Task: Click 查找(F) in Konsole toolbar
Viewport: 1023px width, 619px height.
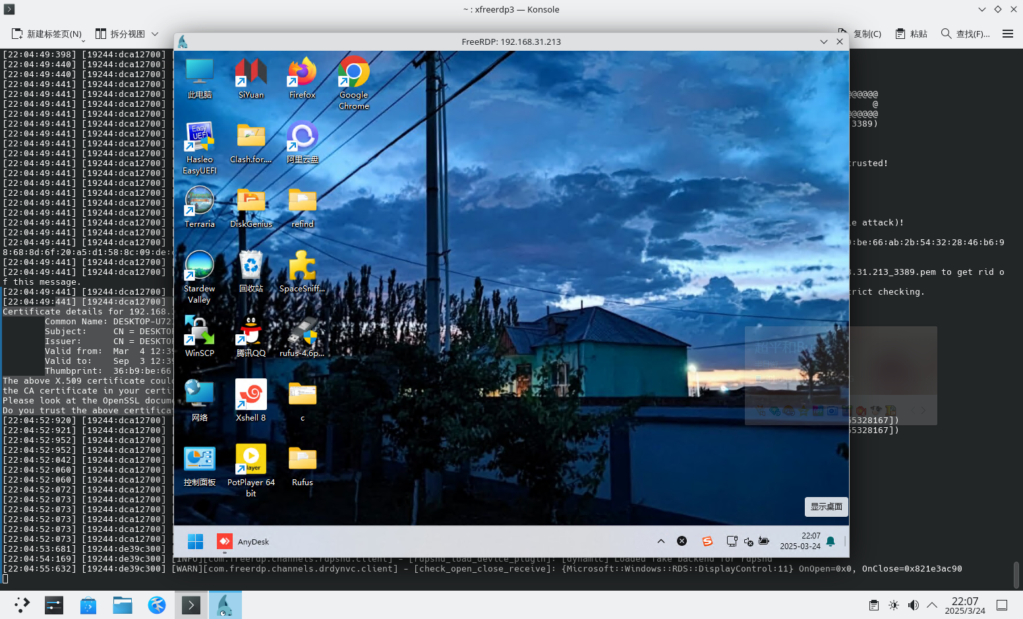Action: pos(965,34)
